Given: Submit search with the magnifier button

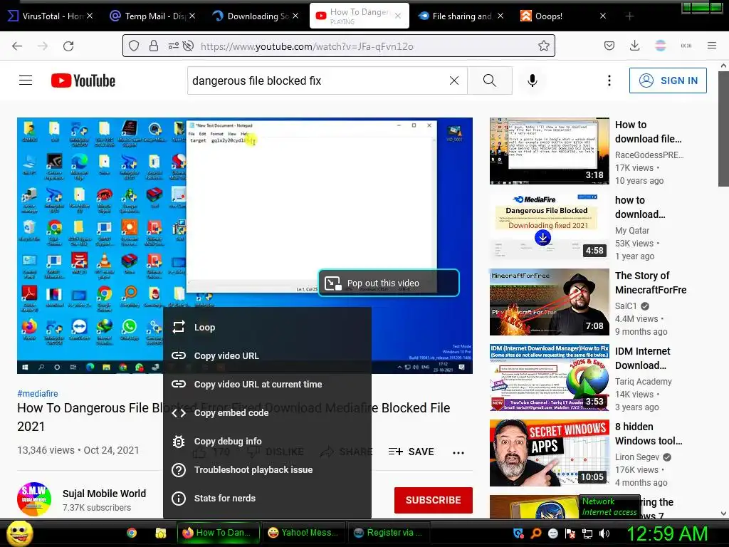Looking at the screenshot, I should pyautogui.click(x=490, y=80).
